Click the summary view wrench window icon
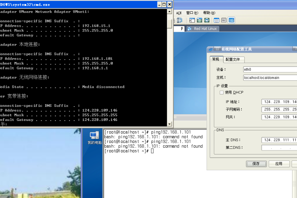 pos(217,20)
